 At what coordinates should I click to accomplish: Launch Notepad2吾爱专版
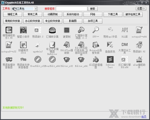click(x=96, y=45)
